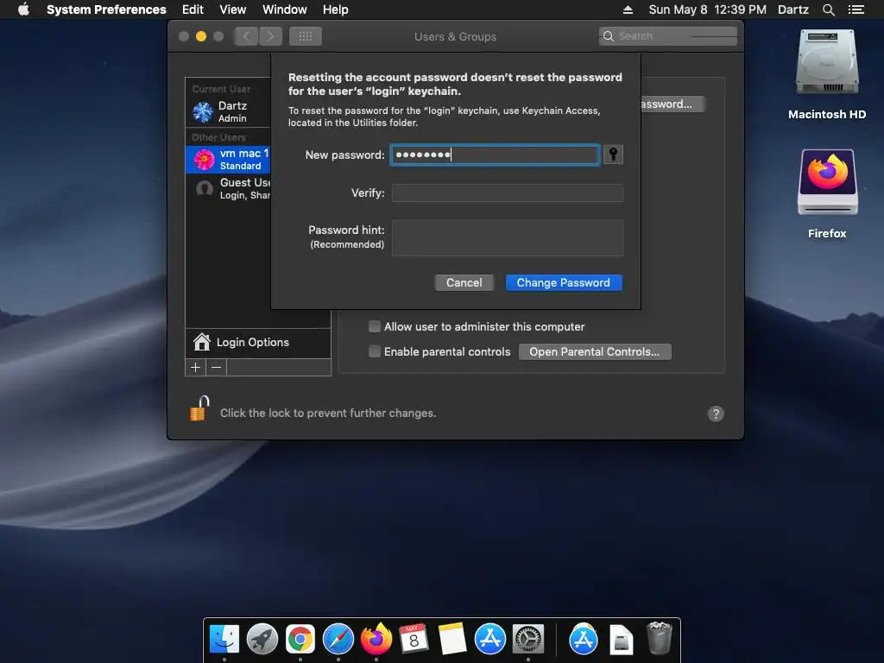
Task: Open help with the question mark button
Action: click(716, 414)
